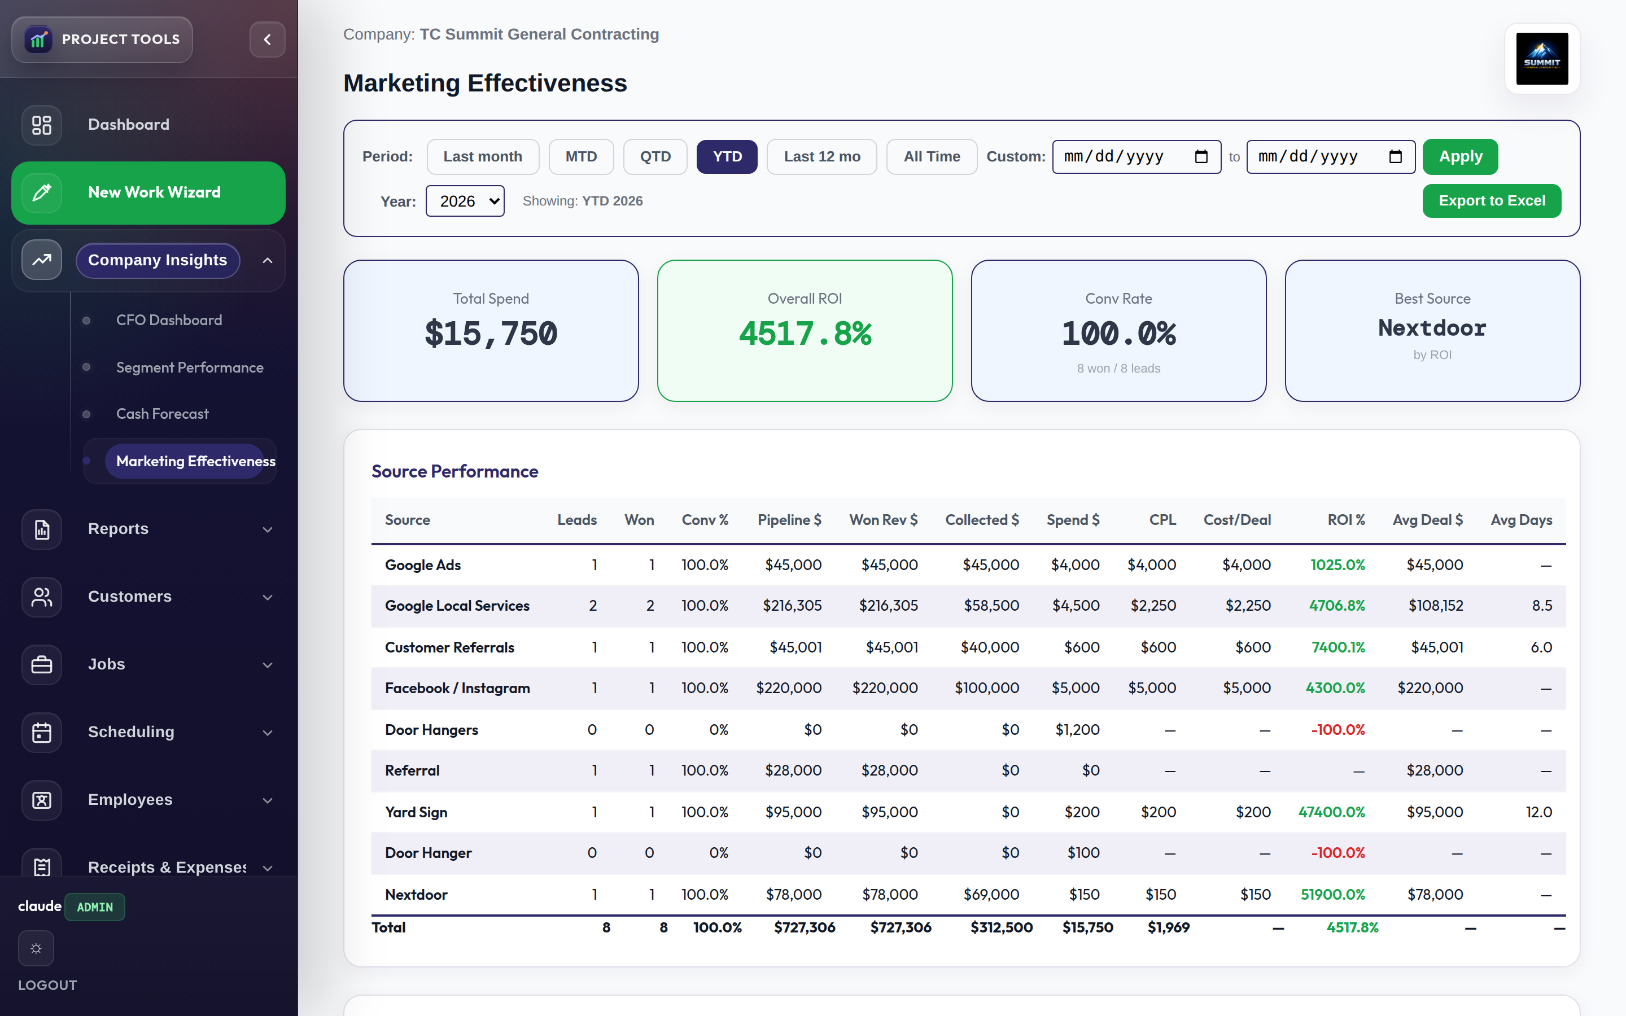Open New Work Wizard
Viewport: 1626px width, 1016px height.
(148, 193)
